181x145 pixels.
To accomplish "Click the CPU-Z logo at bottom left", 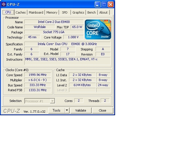I will pos(12,110).
